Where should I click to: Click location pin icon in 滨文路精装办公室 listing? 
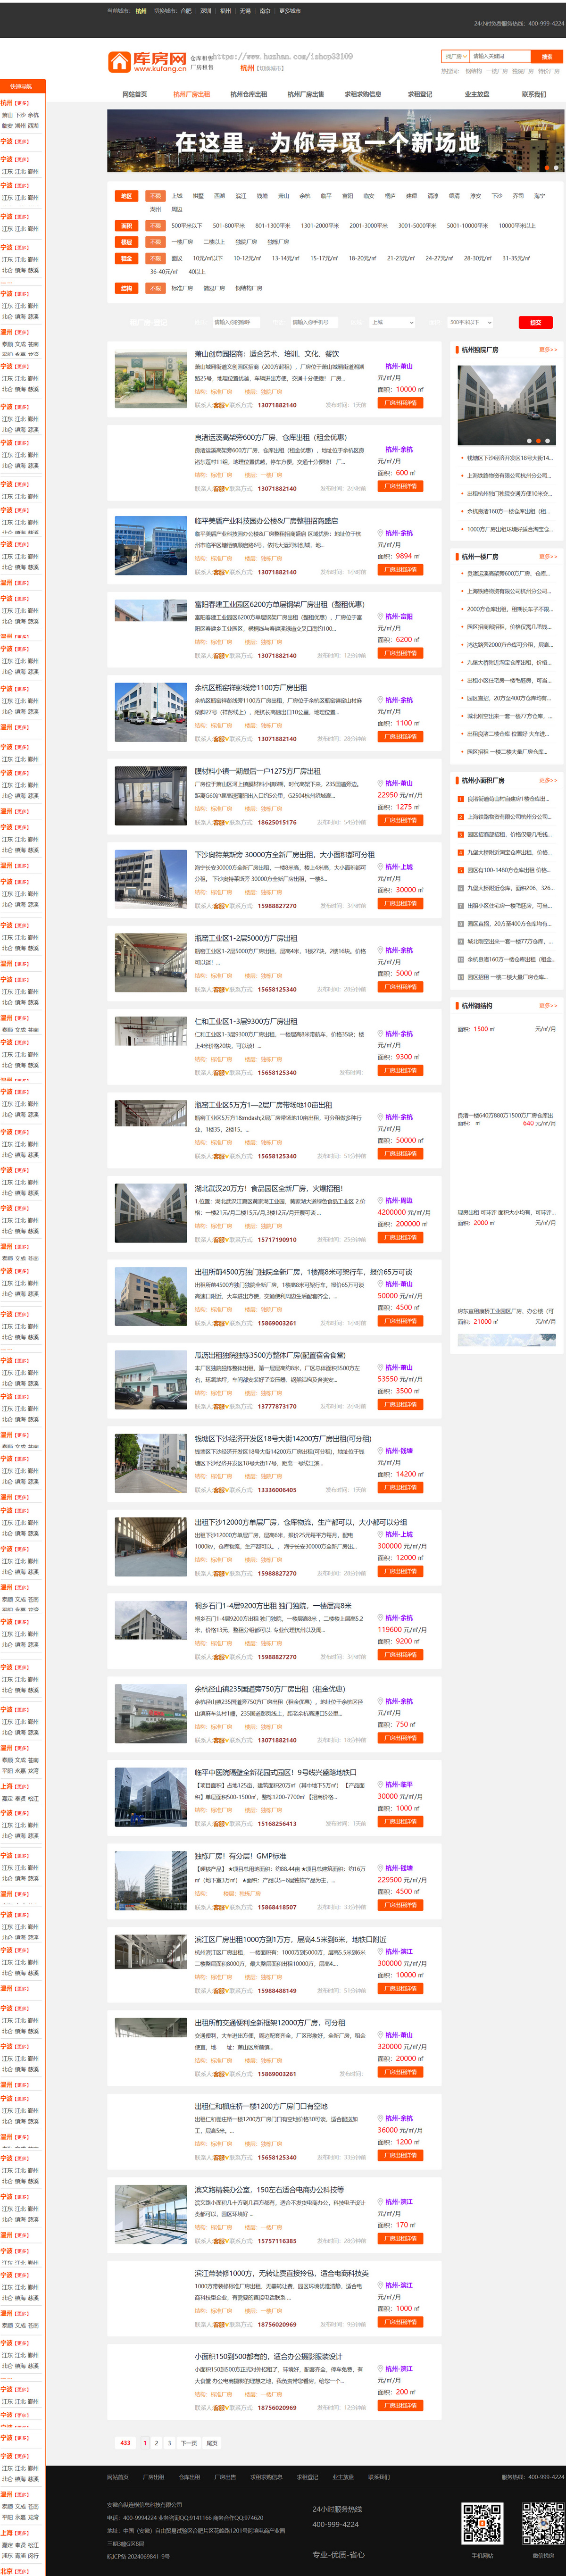coord(380,2201)
